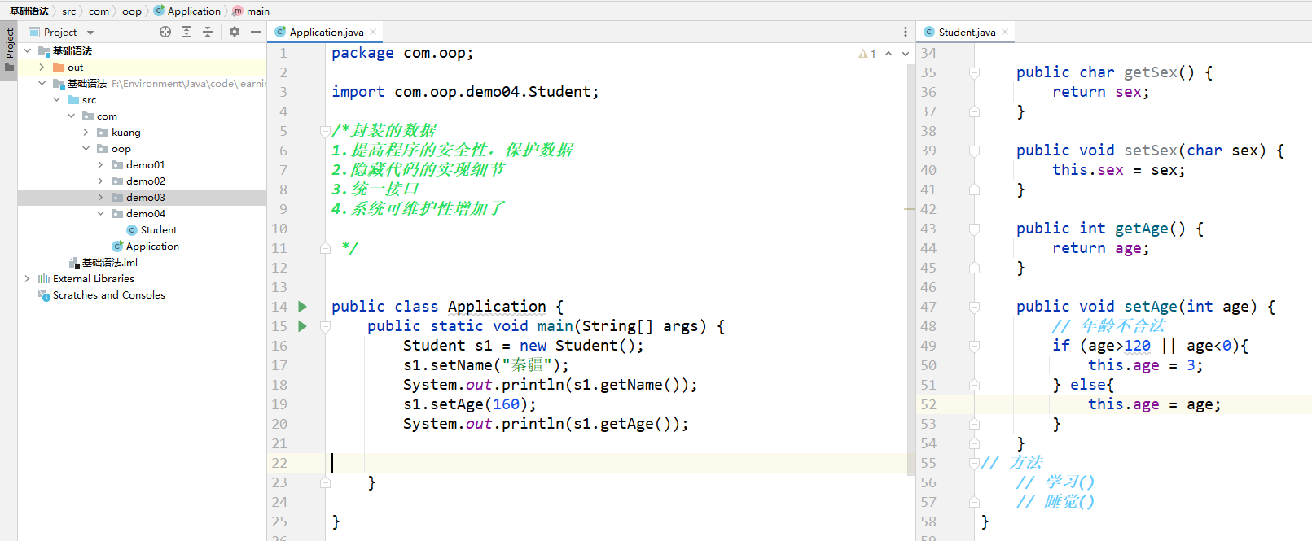Open editor tabs three-dot options menu

tap(906, 32)
